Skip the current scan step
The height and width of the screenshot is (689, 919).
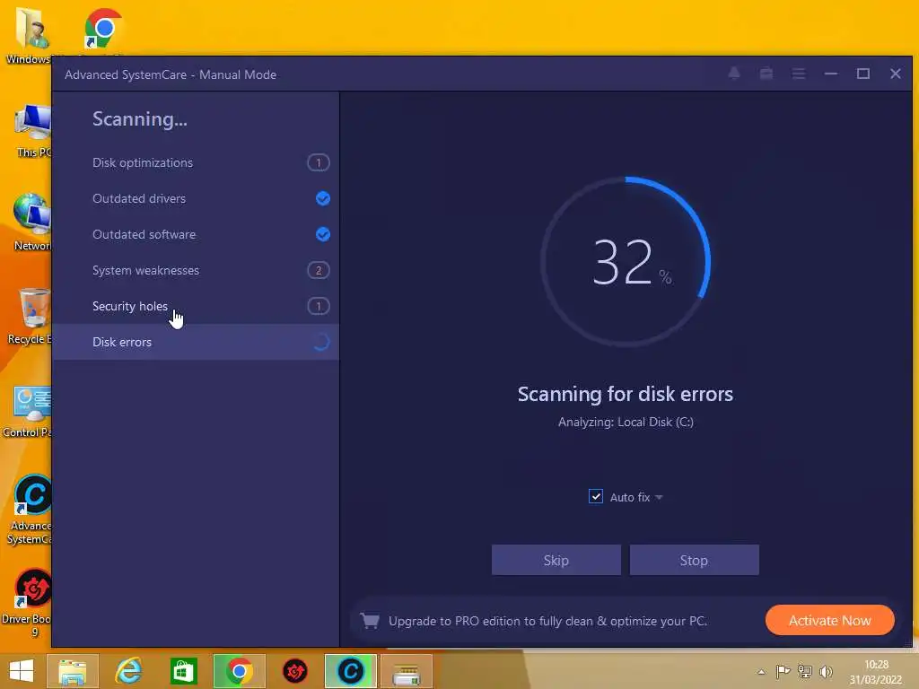tap(556, 560)
